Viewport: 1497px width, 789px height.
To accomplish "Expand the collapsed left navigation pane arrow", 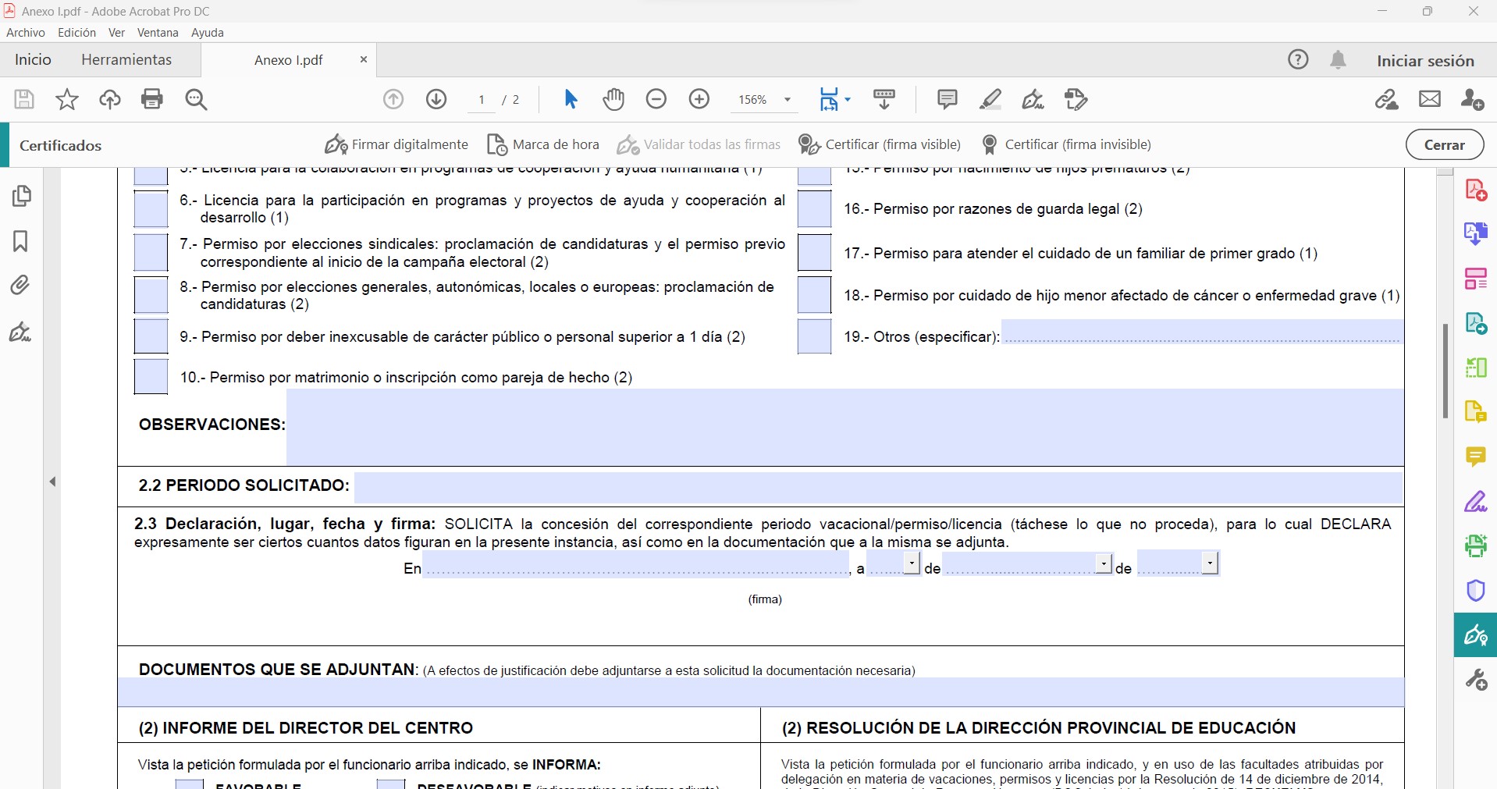I will (x=52, y=482).
